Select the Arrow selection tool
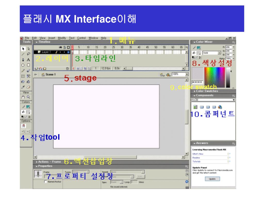This screenshot has height=198, width=264. (23, 49)
